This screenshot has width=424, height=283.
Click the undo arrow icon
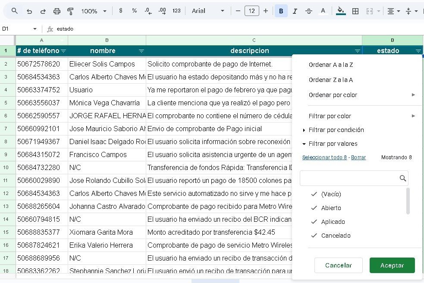tap(29, 11)
